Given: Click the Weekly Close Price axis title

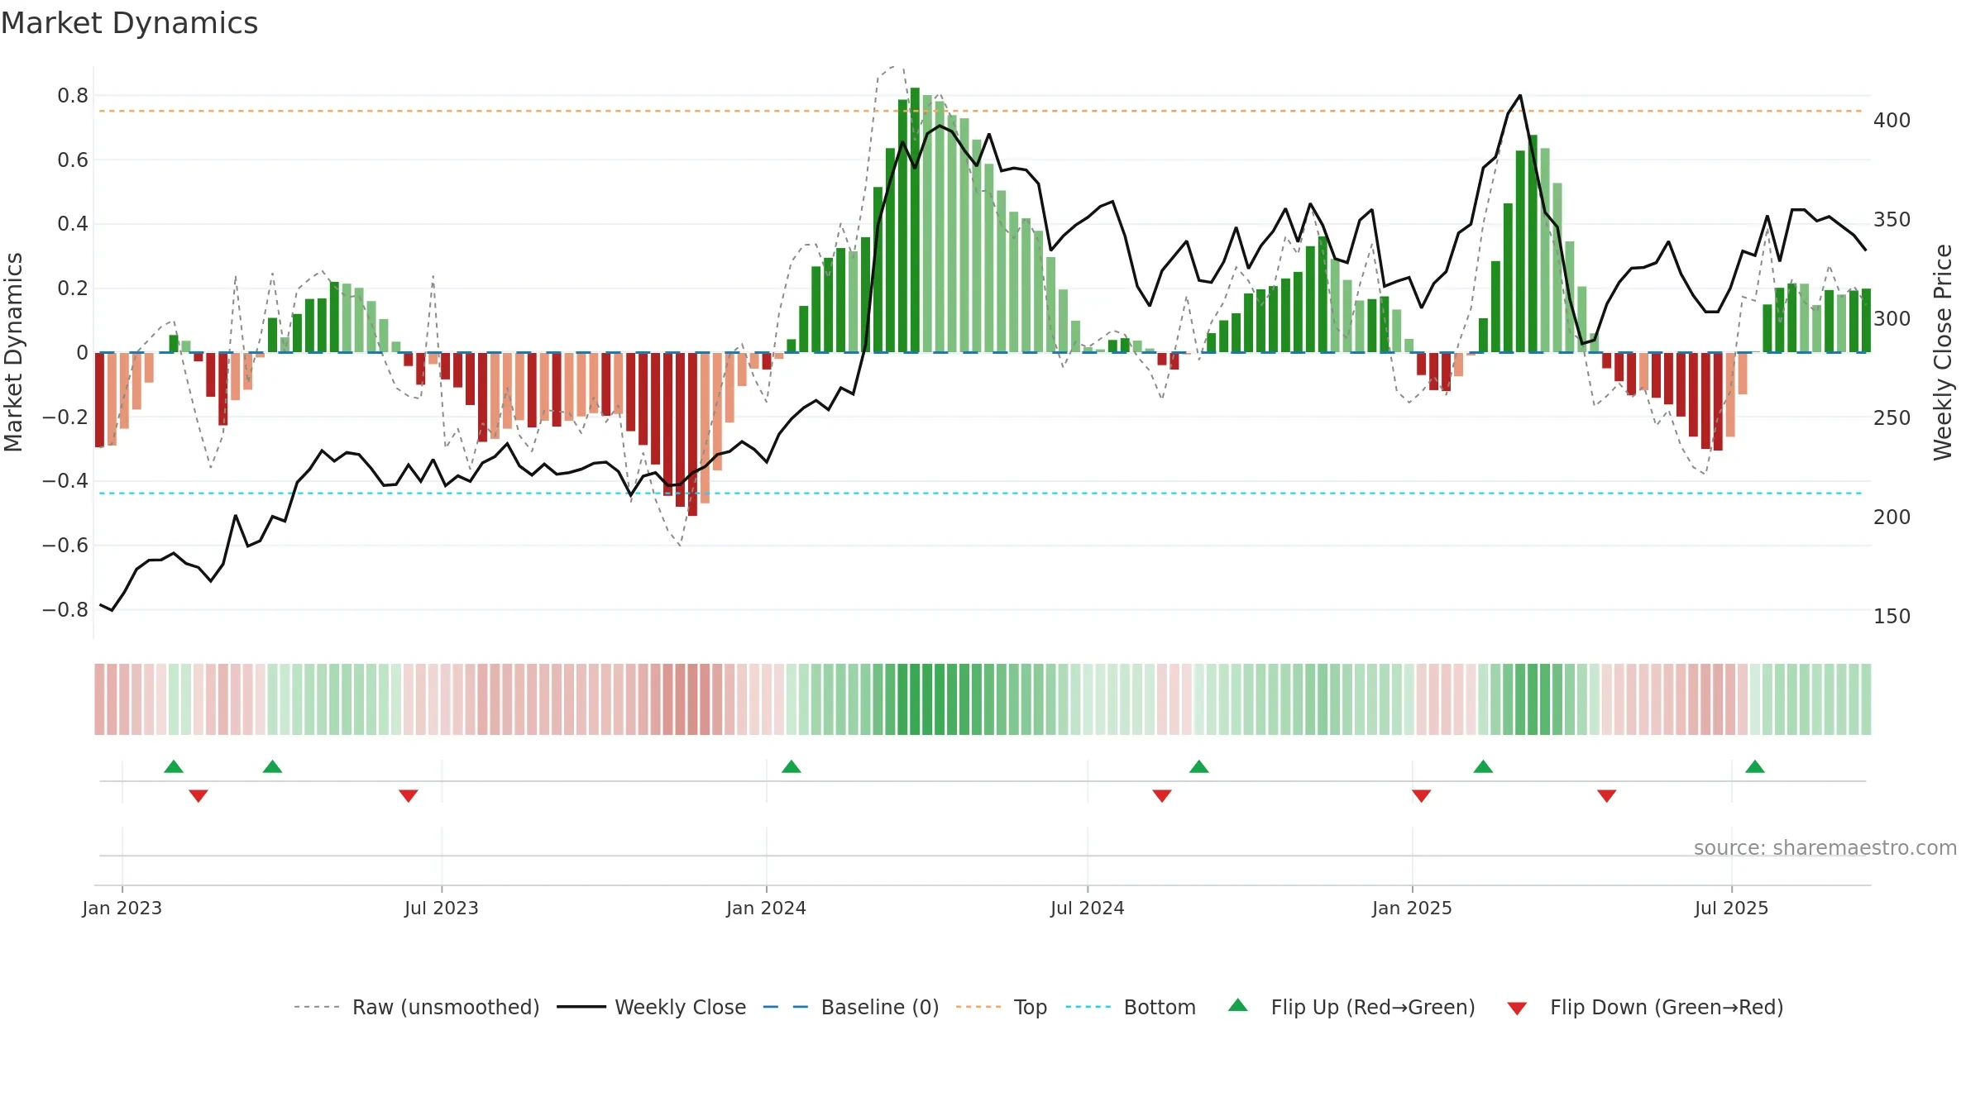Looking at the screenshot, I should pos(1943,352).
